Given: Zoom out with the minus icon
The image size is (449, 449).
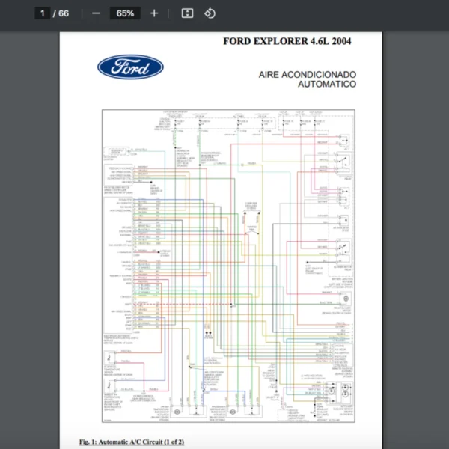Looking at the screenshot, I should [x=96, y=13].
